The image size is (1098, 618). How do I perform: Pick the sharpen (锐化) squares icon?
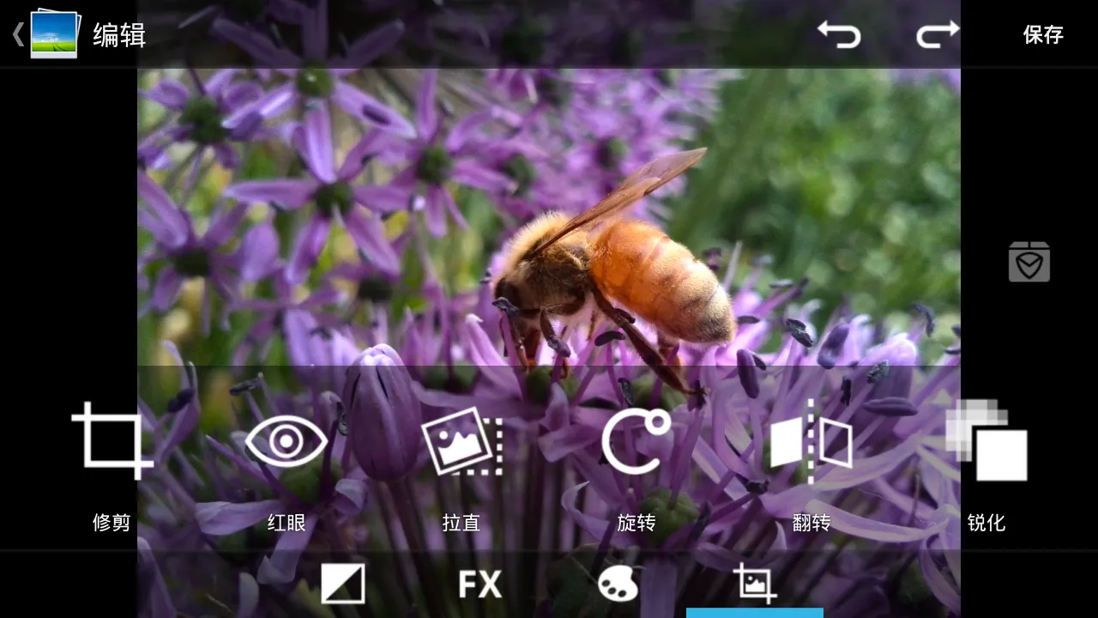tap(986, 440)
